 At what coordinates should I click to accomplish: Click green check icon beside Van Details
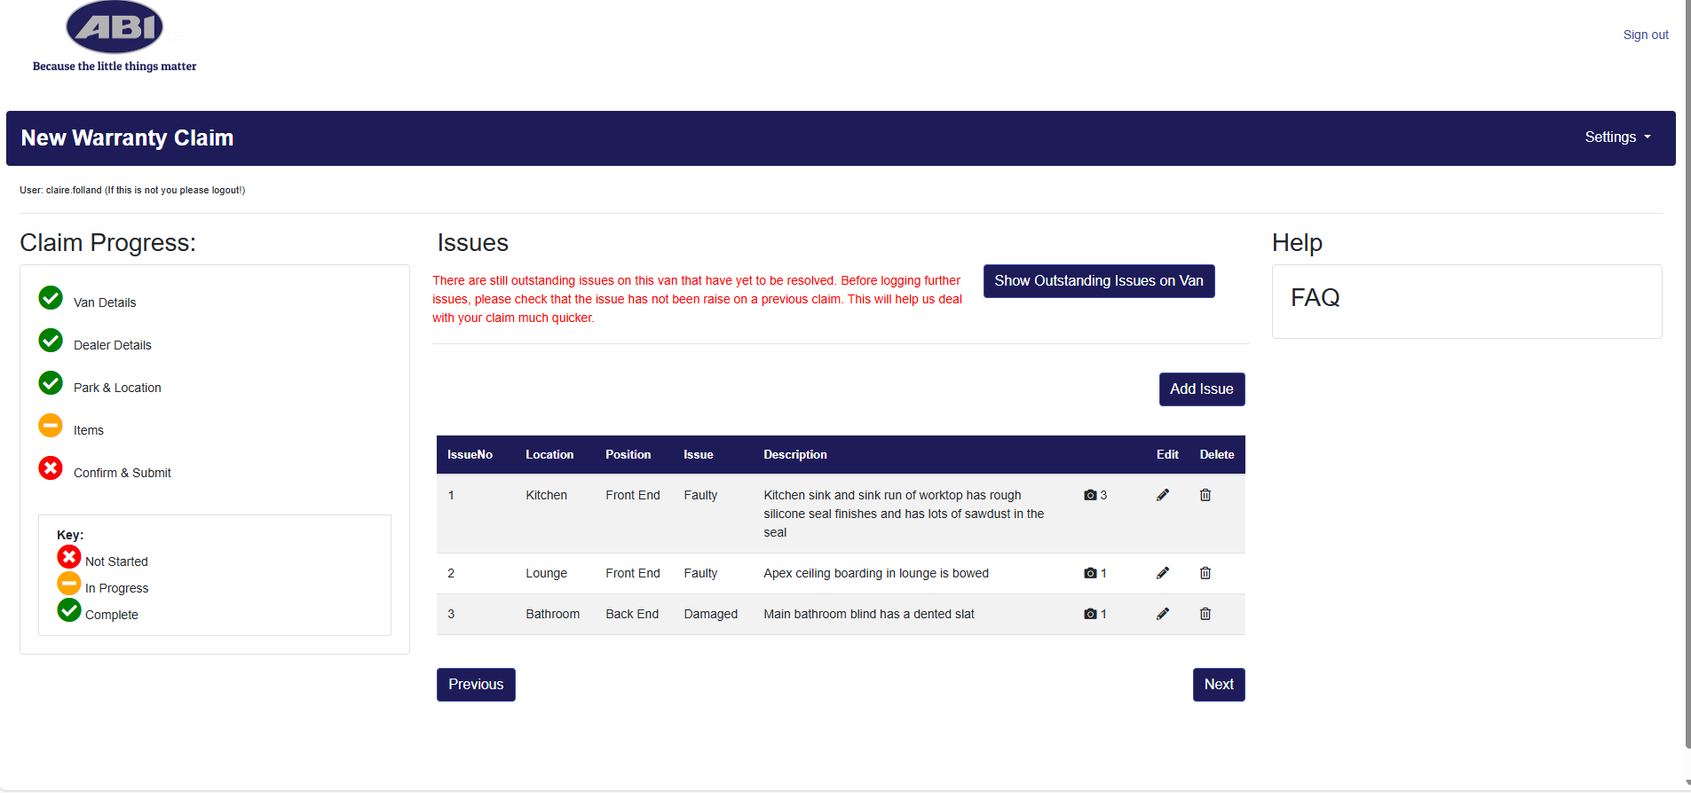51,298
